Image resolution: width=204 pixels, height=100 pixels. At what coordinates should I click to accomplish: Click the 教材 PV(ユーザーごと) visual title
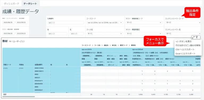[14, 41]
